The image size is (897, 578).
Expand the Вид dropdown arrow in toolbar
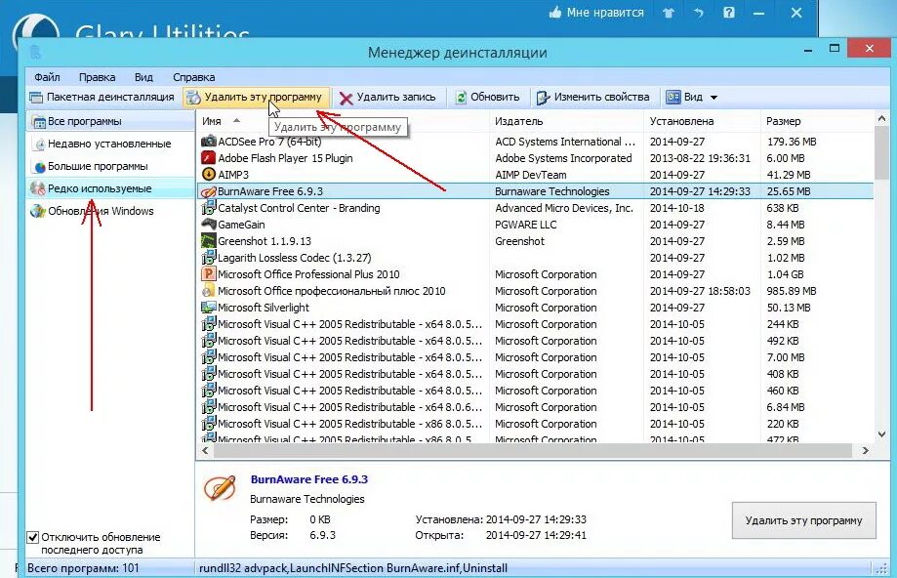(714, 98)
